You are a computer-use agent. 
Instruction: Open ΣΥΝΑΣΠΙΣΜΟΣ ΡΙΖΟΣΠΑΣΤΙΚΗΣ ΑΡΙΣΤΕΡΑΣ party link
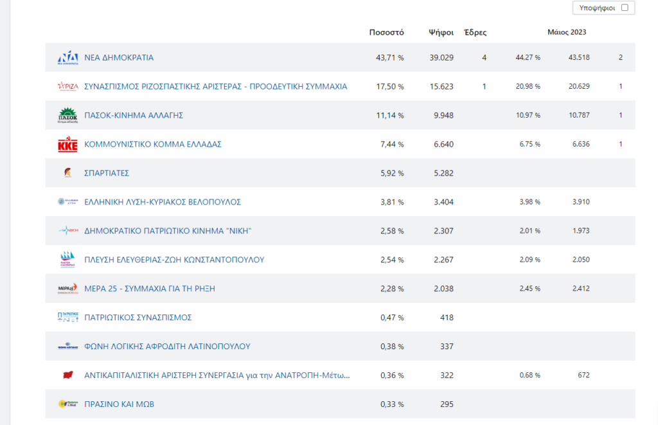coord(216,87)
